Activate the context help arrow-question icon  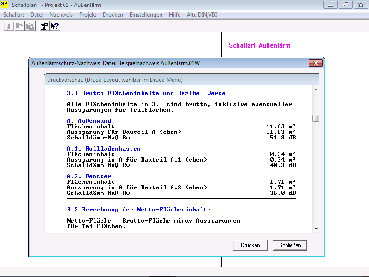55,26
